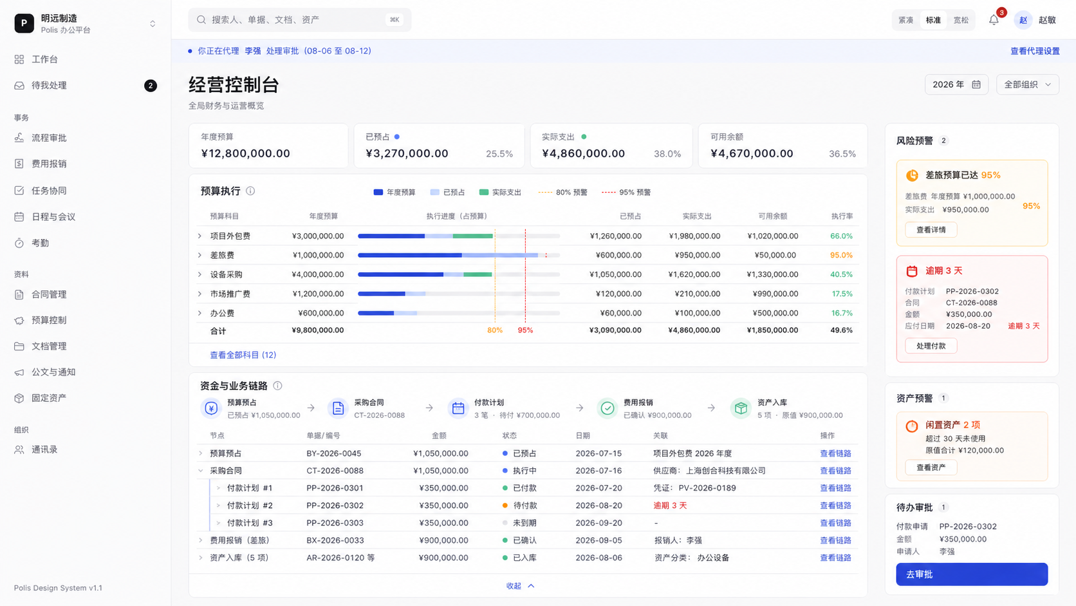Open 查看全部科目 (12) link

(243, 355)
